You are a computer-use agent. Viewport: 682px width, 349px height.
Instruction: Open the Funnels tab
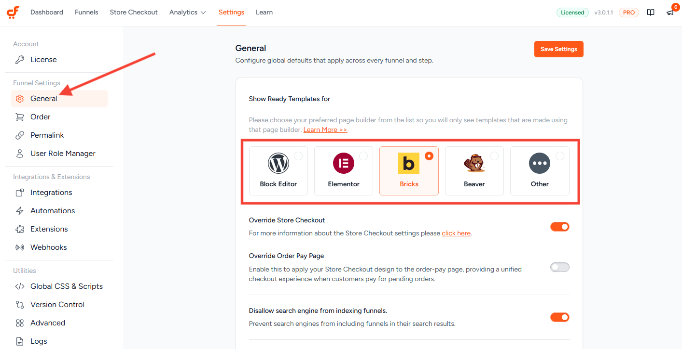pyautogui.click(x=86, y=13)
